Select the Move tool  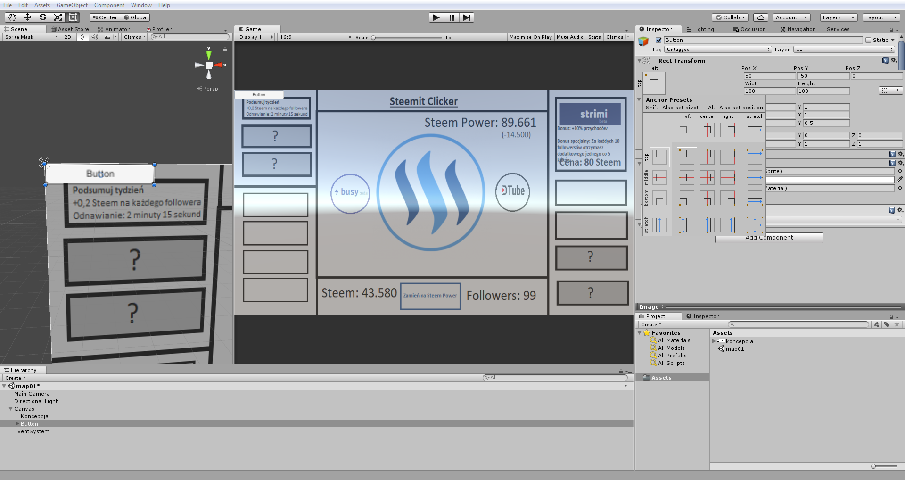(28, 17)
